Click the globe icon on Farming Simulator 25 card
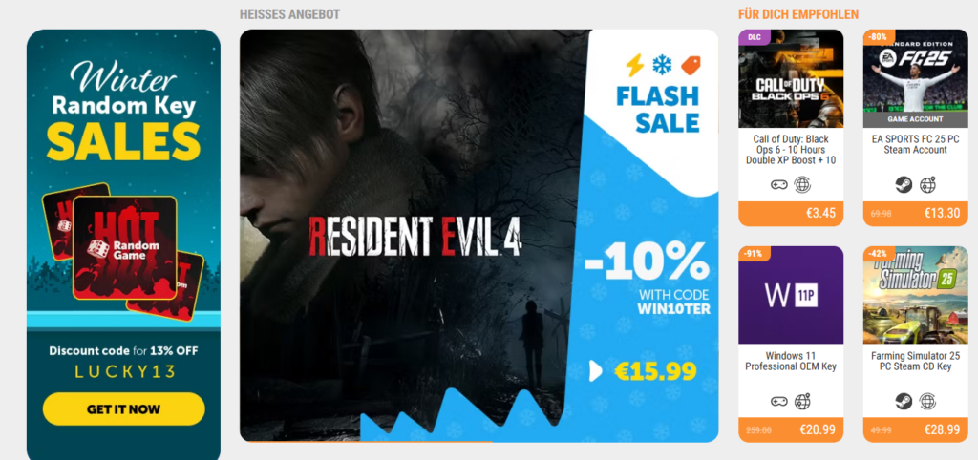The height and width of the screenshot is (460, 978). (x=927, y=401)
